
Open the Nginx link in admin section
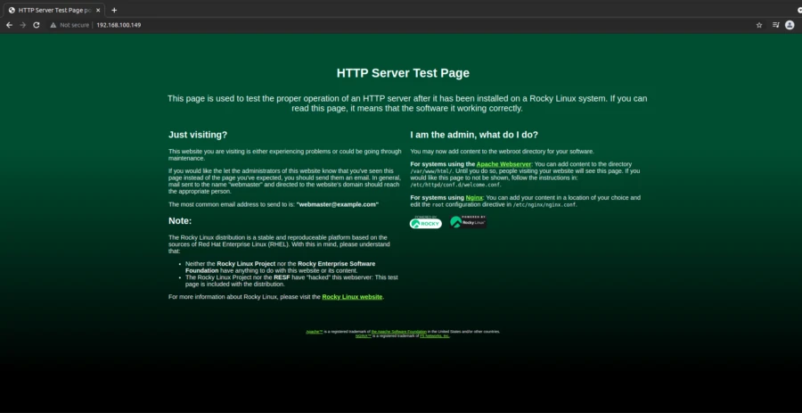click(x=474, y=197)
